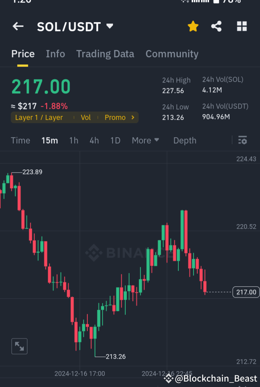Open the share icon for SOL/USDT
This screenshot has width=260, height=387.
click(x=216, y=26)
